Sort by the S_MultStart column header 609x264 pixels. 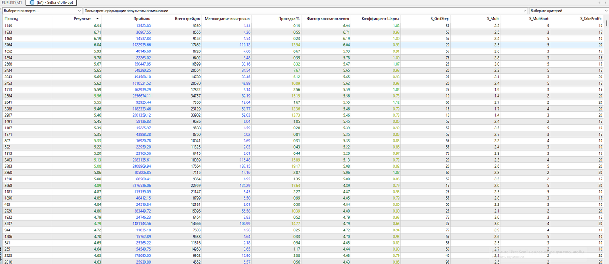(x=526, y=19)
